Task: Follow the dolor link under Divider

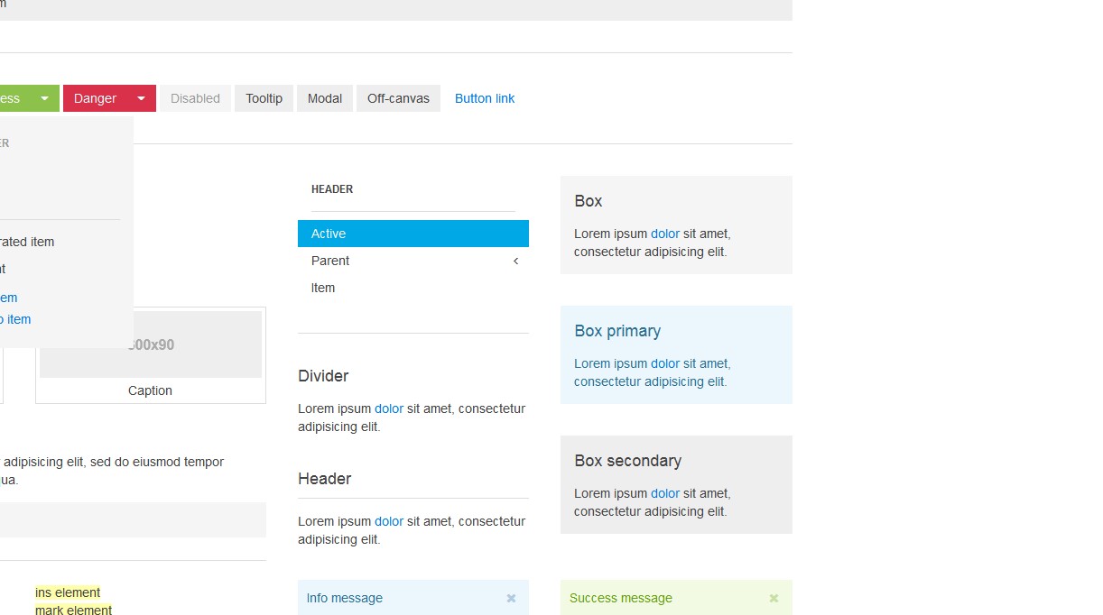Action: point(389,408)
